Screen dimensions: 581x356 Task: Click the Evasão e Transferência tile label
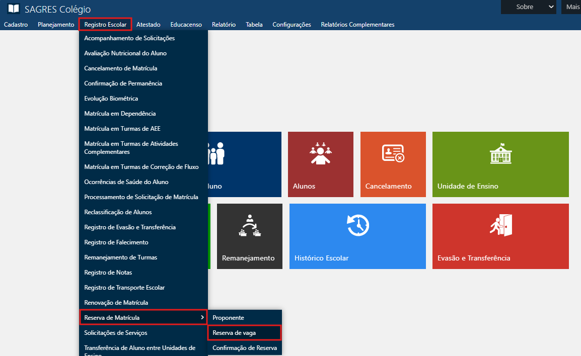(x=474, y=258)
